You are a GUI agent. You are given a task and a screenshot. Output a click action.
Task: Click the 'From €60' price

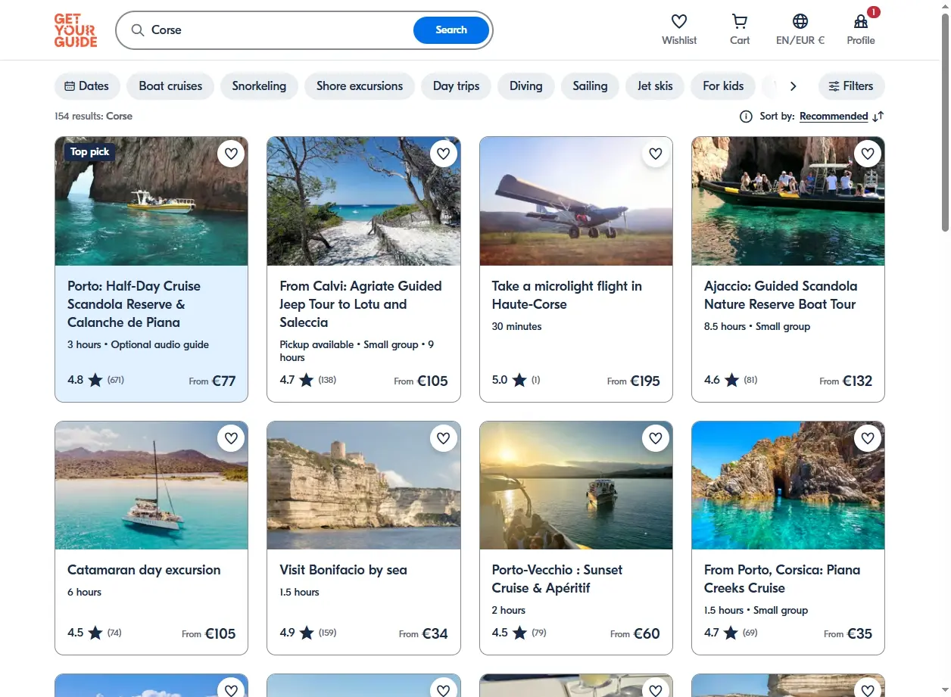[635, 633]
